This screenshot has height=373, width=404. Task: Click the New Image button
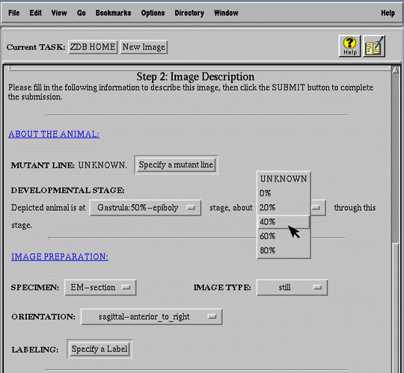pos(144,47)
